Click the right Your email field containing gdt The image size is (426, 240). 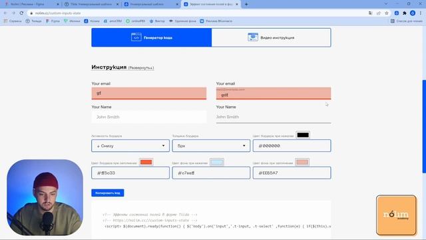274,93
